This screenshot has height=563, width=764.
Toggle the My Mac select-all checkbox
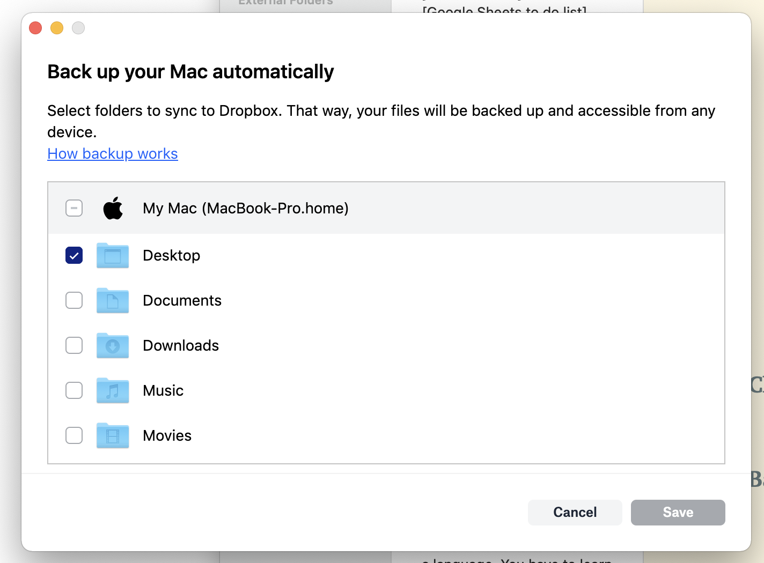[74, 208]
